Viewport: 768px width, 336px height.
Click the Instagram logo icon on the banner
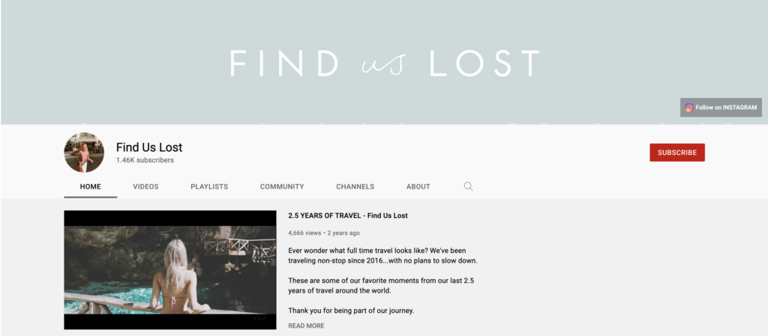pyautogui.click(x=688, y=108)
